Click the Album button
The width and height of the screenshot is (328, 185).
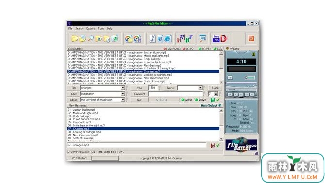tap(74, 100)
